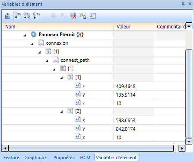Open the HCM tab
This screenshot has height=162, width=194.
(x=85, y=158)
